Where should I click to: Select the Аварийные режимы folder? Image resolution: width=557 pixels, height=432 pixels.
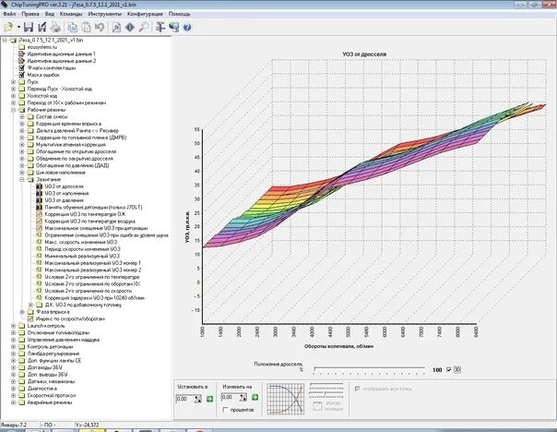pos(50,402)
